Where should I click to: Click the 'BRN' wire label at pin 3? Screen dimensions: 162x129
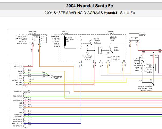[x=30, y=70]
